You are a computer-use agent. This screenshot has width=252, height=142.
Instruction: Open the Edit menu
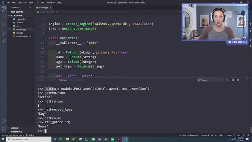coord(14,2)
